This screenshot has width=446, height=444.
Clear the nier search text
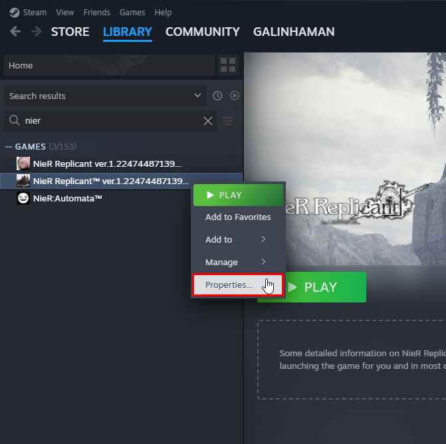(x=208, y=121)
